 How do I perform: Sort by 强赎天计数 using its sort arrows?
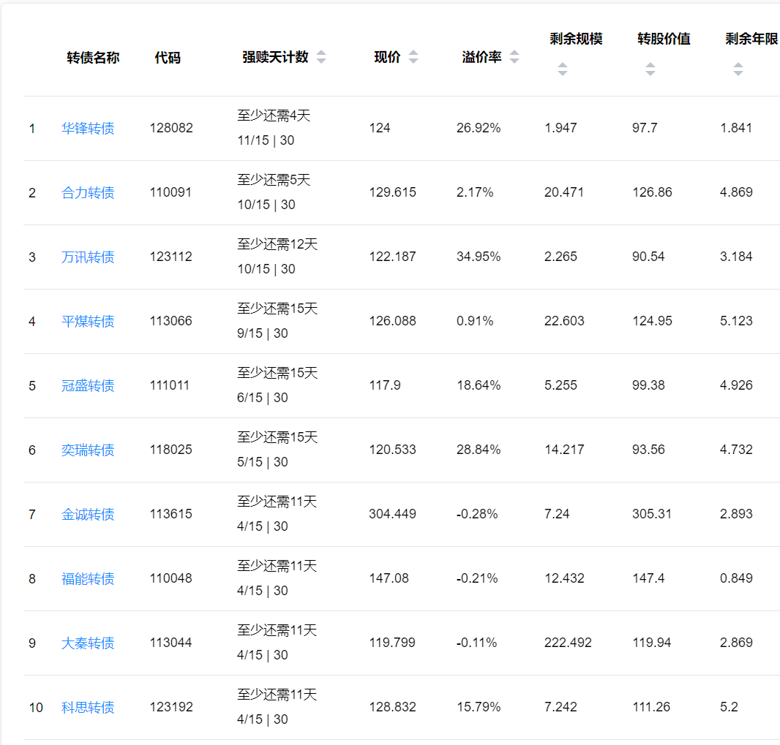coord(320,58)
